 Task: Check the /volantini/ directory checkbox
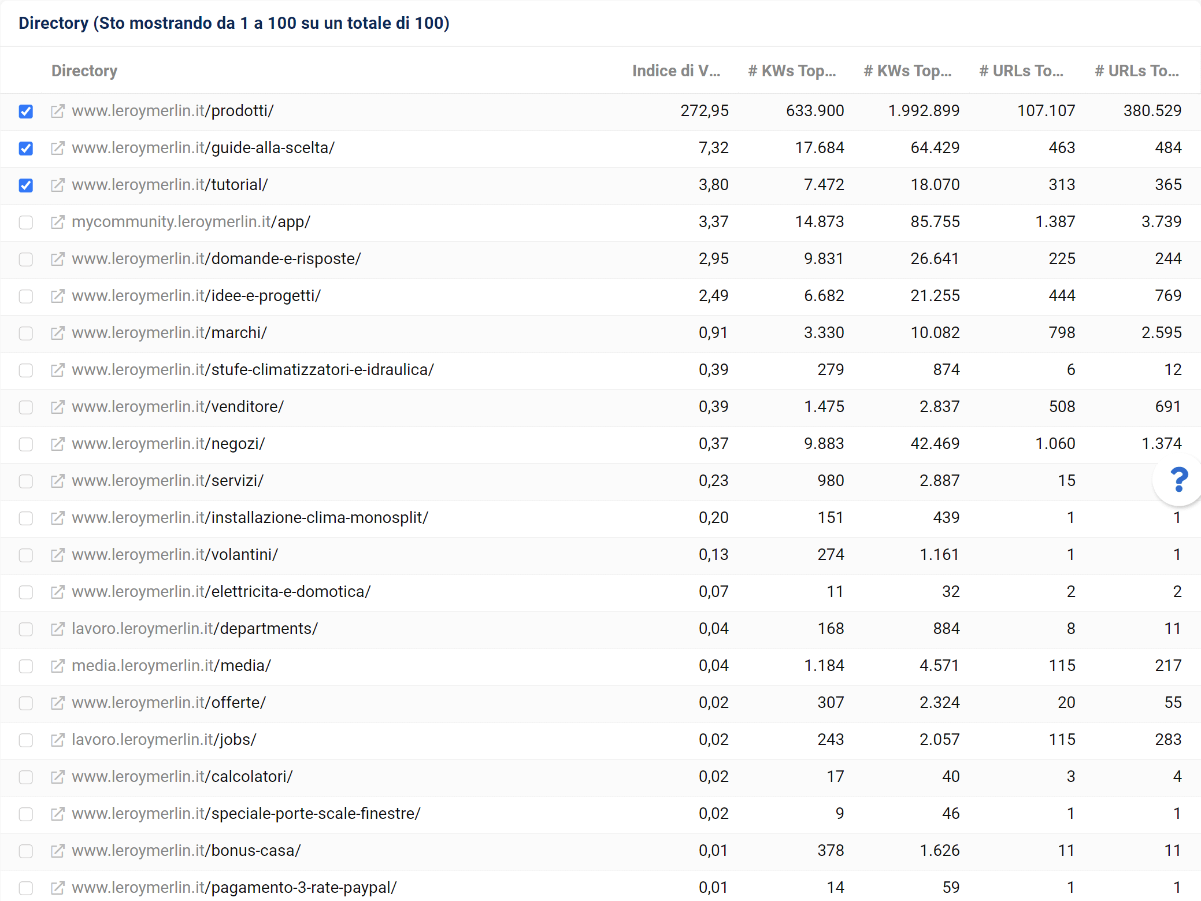[25, 555]
